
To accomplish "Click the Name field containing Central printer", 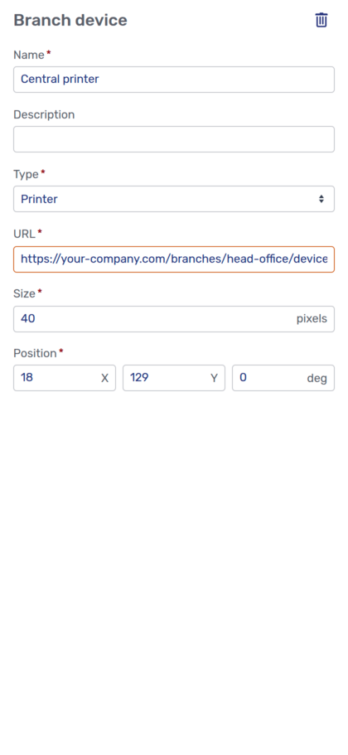I will pyautogui.click(x=174, y=80).
